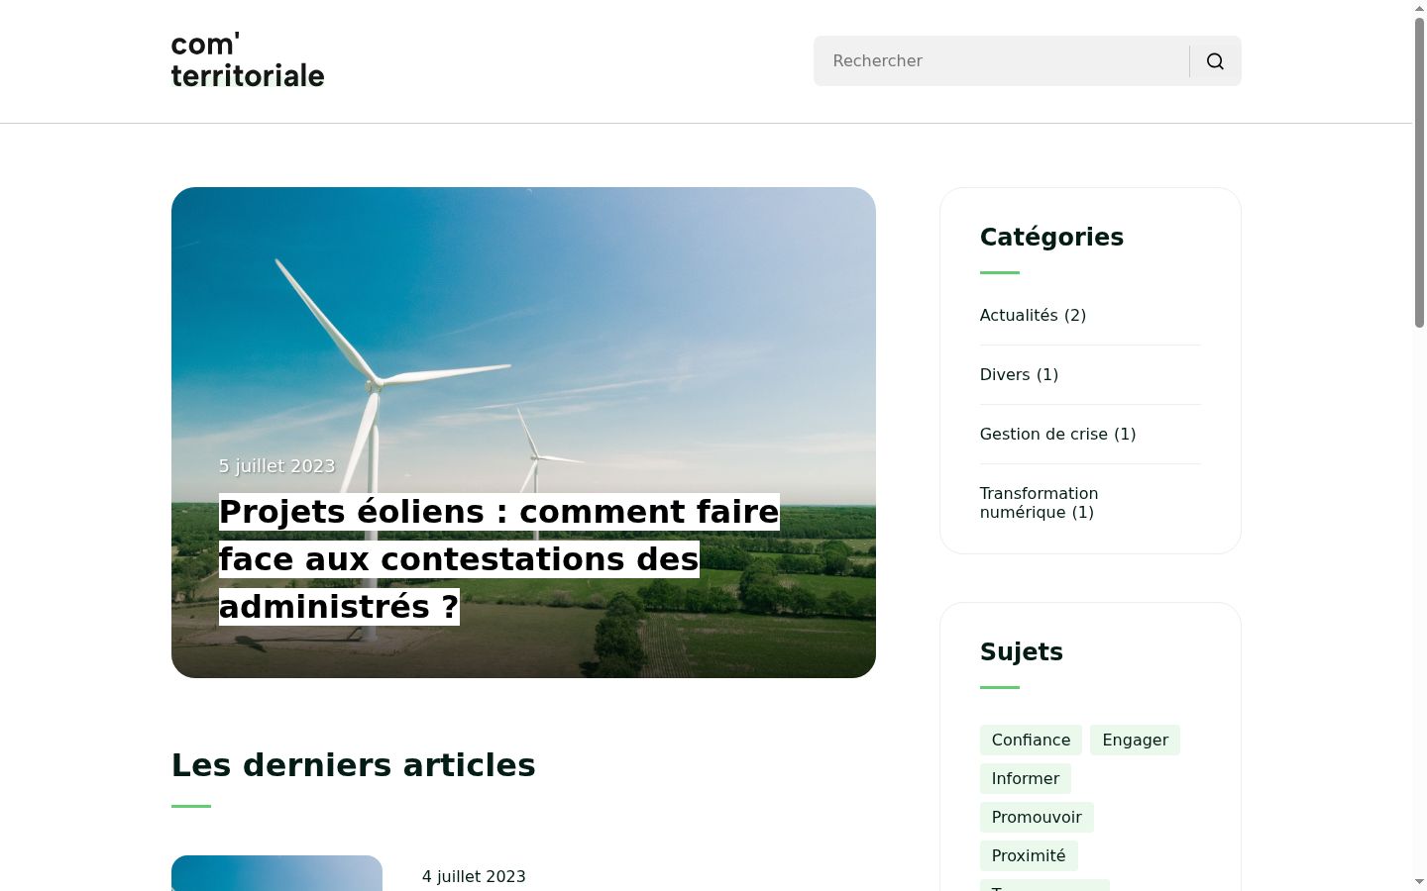Viewport: 1427px width, 891px height.
Task: Click the Sujets heading
Action: [x=1022, y=652]
